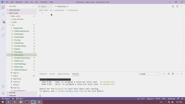
Task: Open the Help menu
Action: 51,2
